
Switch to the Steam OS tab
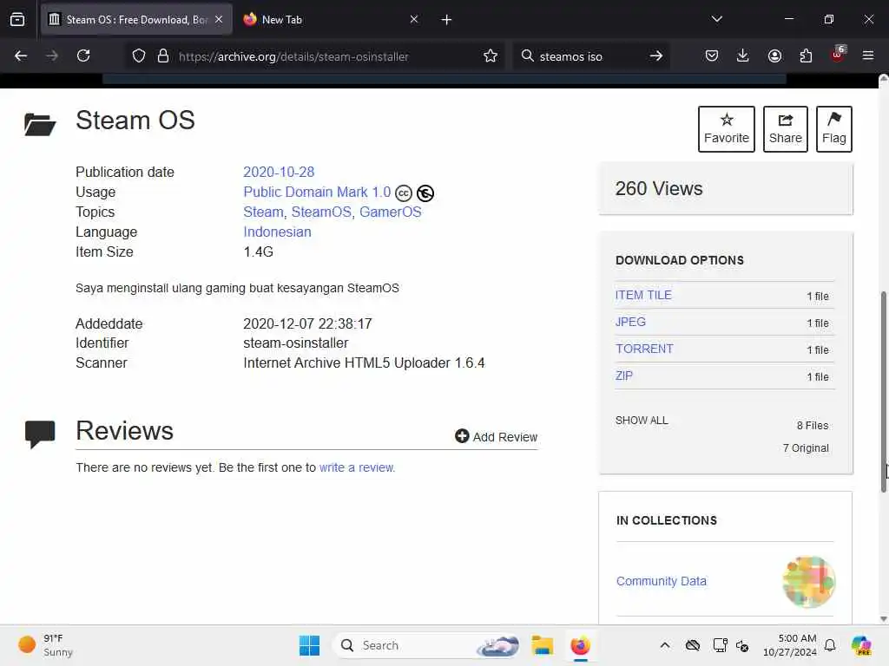(x=136, y=19)
